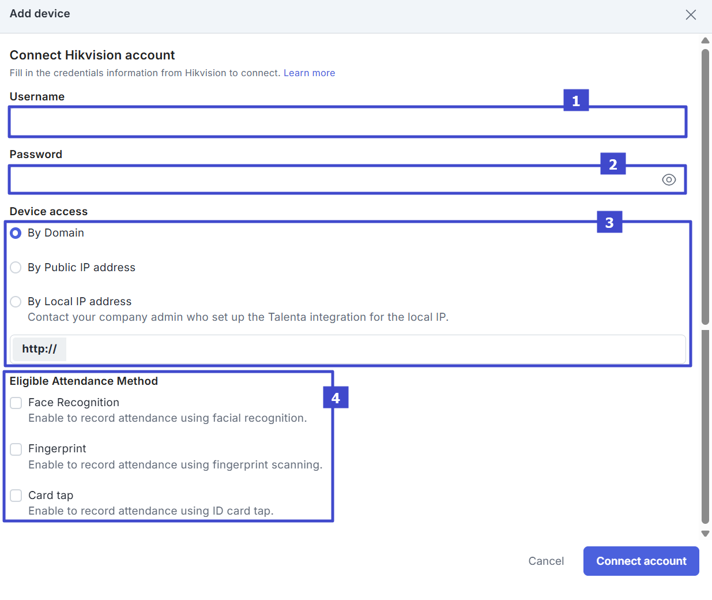Click the scrollbar up arrow
Screen dimensions: 712x600
pyautogui.click(x=705, y=40)
